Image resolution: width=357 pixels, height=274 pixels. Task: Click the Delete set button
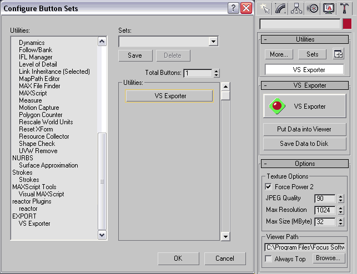pyautogui.click(x=173, y=55)
